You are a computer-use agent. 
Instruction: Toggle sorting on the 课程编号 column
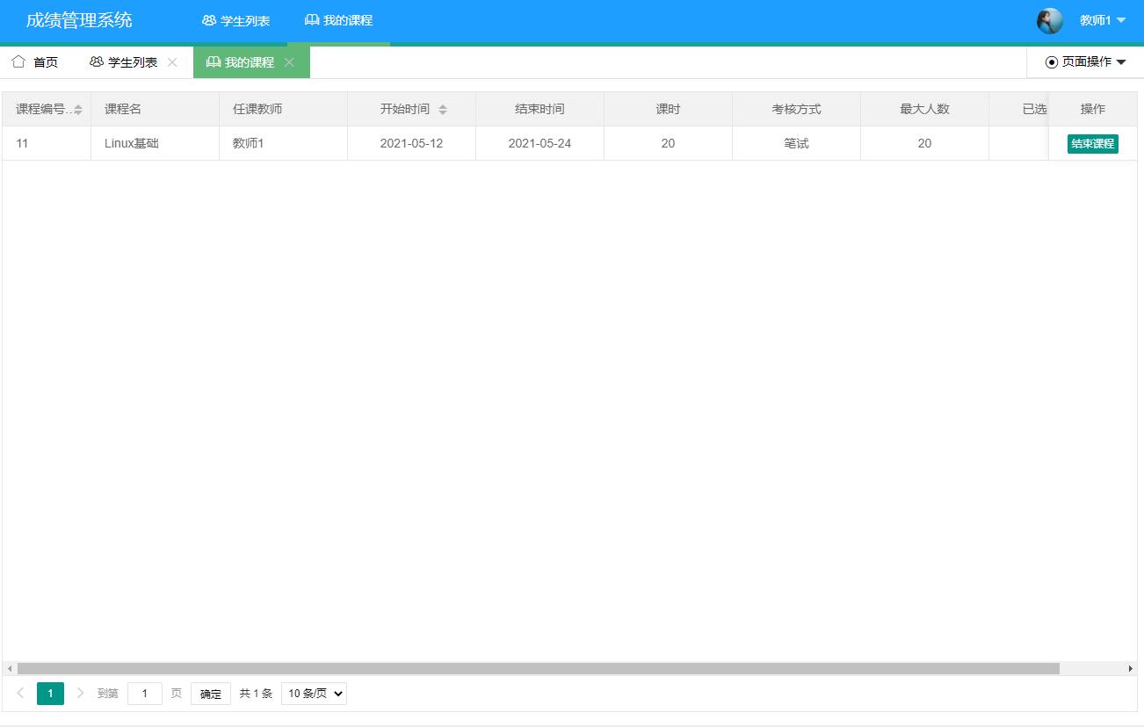tap(76, 108)
